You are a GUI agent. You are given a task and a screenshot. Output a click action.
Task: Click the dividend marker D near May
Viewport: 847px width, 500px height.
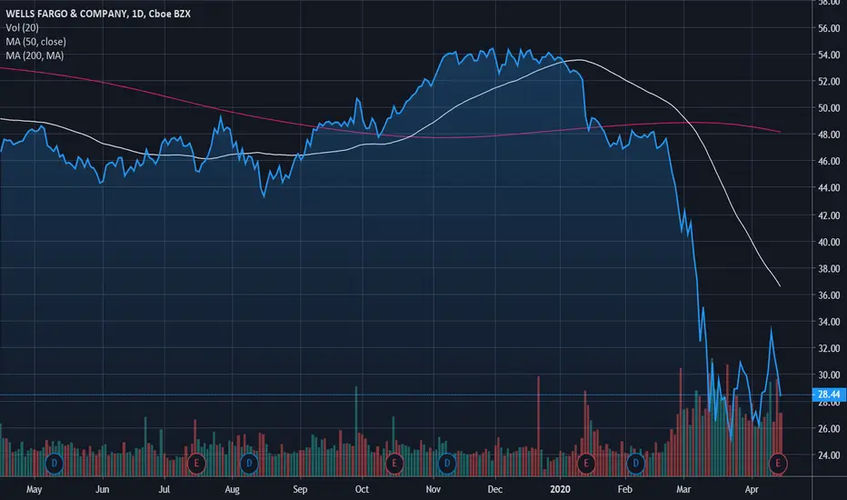pos(54,464)
